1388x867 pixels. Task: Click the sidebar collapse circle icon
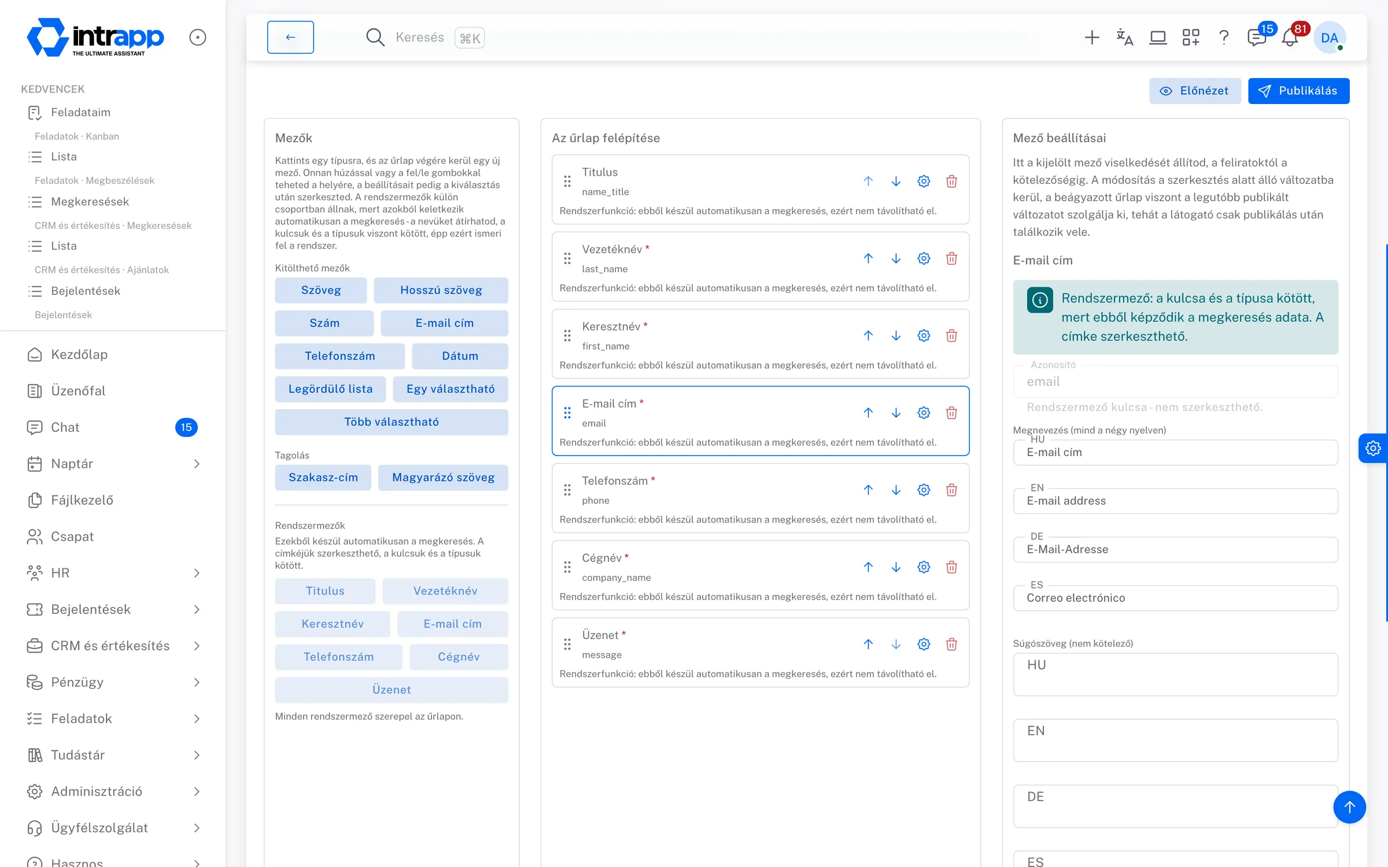(x=197, y=38)
